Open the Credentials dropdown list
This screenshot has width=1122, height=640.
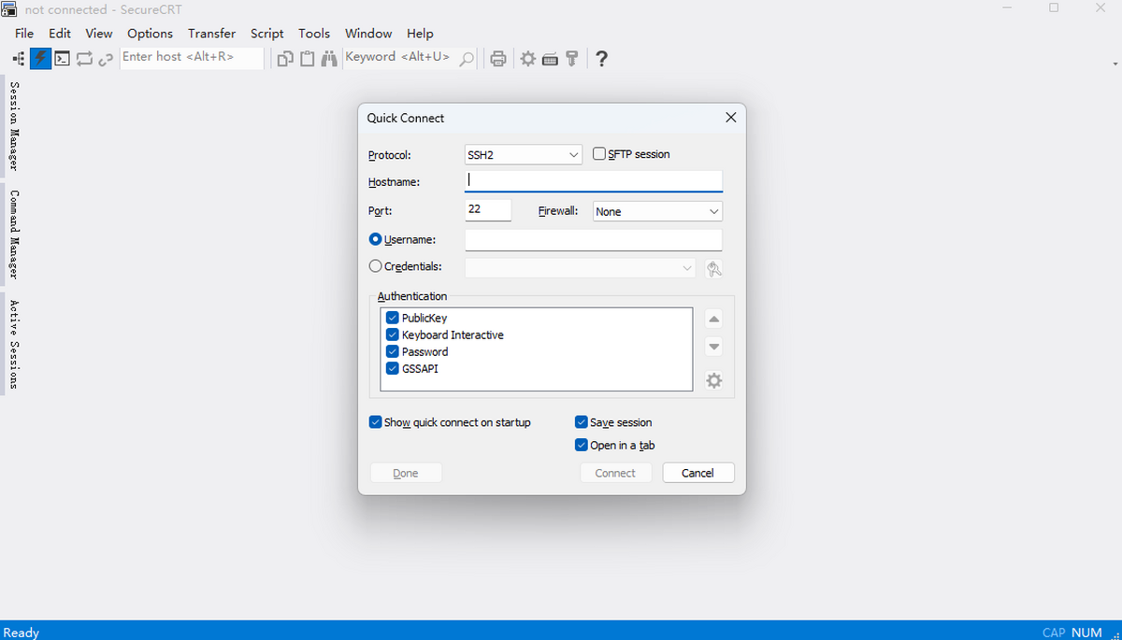coord(581,267)
